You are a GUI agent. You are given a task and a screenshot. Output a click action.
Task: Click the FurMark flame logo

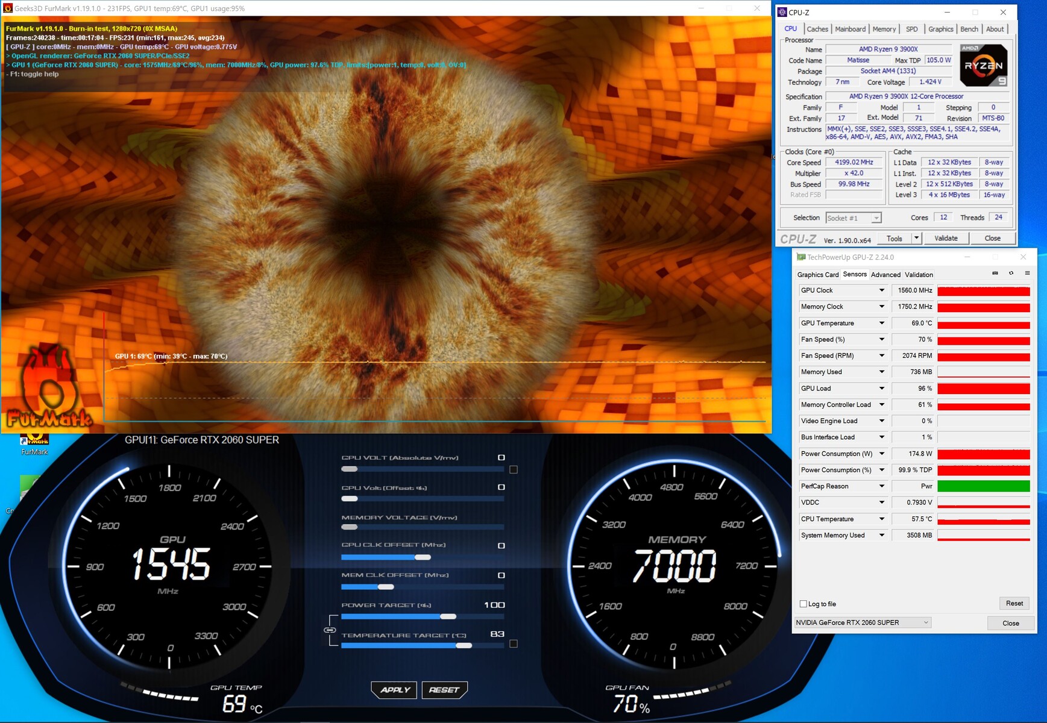coord(51,386)
